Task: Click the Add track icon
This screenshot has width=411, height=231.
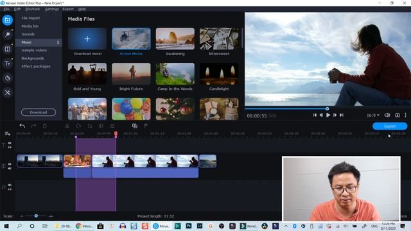Action: [7, 133]
